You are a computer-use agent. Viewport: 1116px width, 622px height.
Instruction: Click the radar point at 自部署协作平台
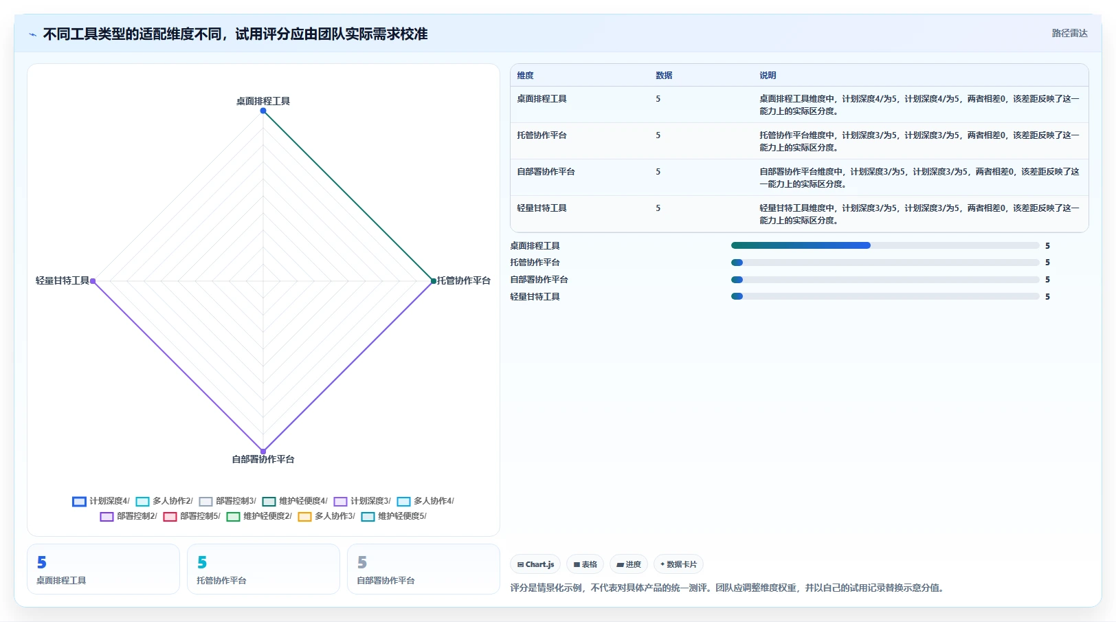(263, 451)
